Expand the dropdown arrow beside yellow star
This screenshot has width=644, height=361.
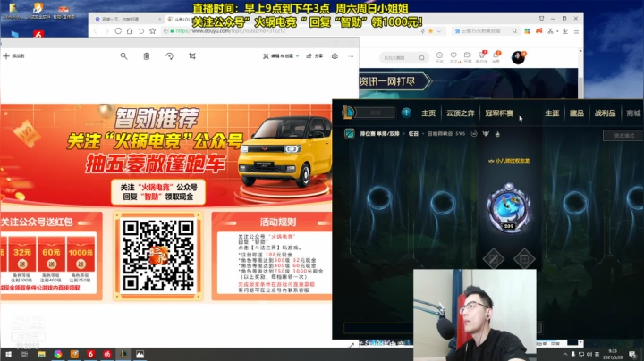coord(439,31)
